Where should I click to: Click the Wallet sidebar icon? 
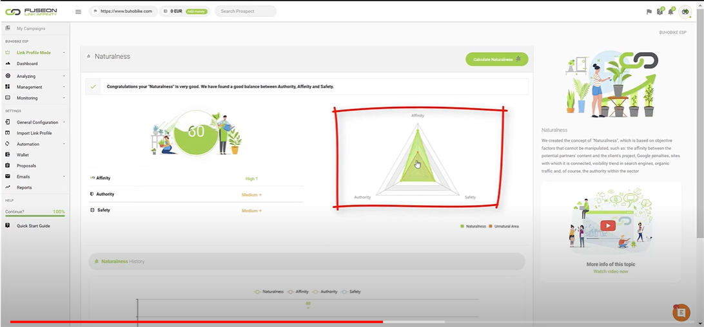[8, 154]
